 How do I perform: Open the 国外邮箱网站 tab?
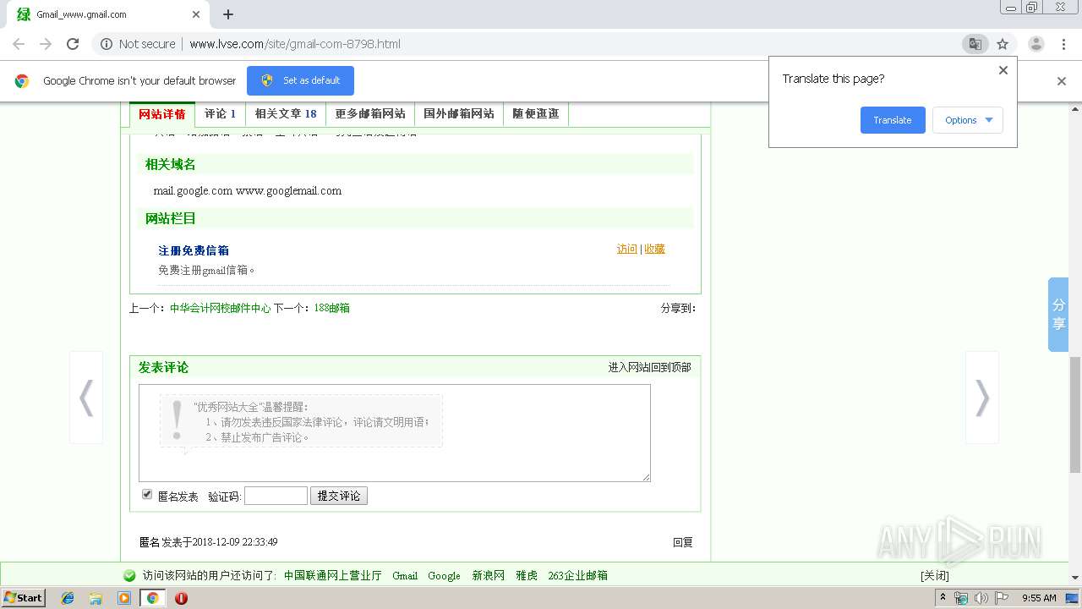tap(459, 113)
